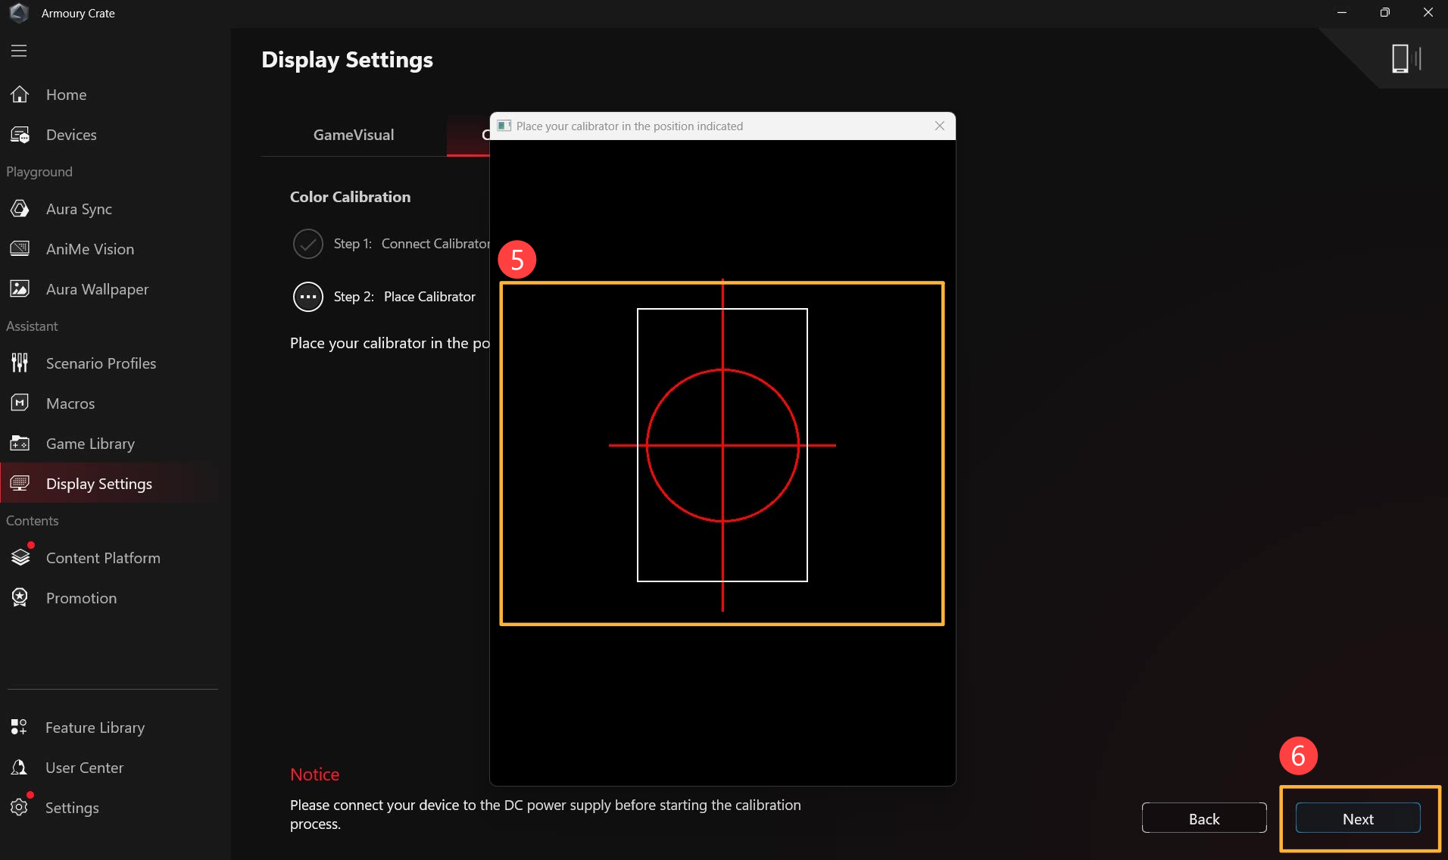Switch to the GameVisual tab
Viewport: 1448px width, 860px height.
click(354, 135)
